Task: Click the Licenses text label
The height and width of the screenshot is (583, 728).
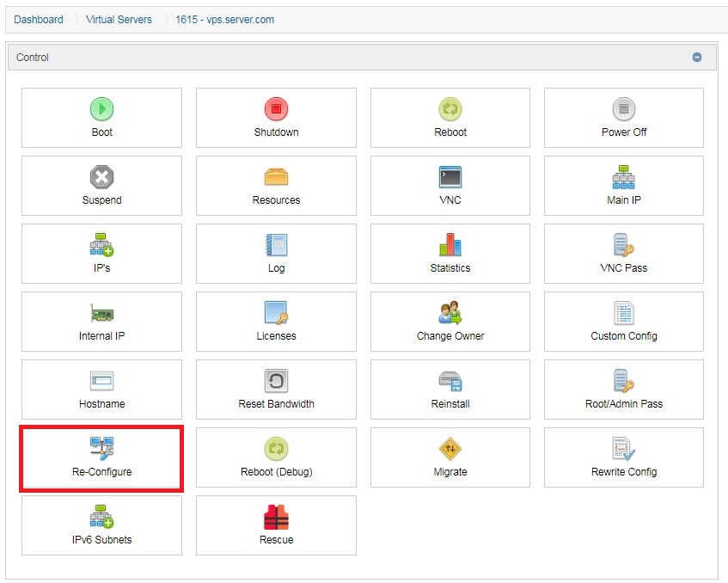Action: point(276,336)
